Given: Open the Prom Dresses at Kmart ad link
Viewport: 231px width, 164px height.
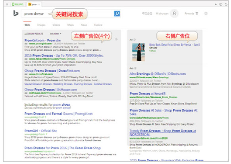Looking at the screenshot, I should tap(148, 94).
